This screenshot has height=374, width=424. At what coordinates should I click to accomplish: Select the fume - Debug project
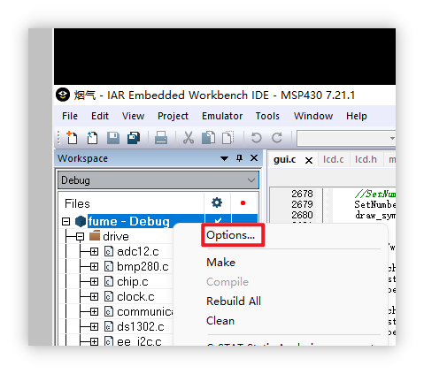[128, 221]
